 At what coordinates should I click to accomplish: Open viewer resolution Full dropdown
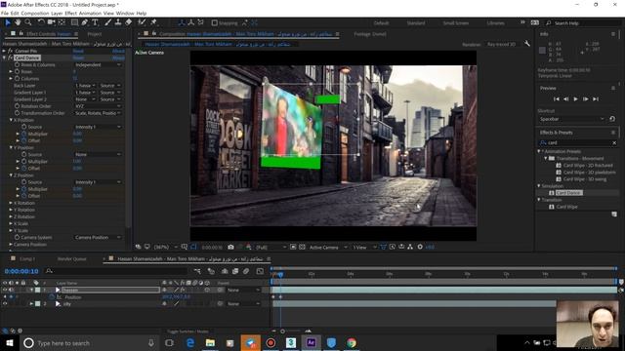click(x=271, y=247)
